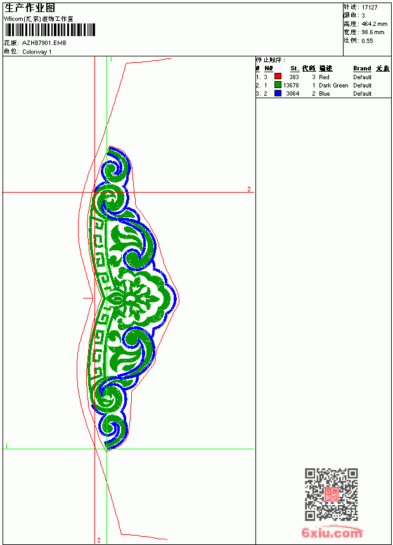Open the 6xiu.com watermark link

point(332,532)
